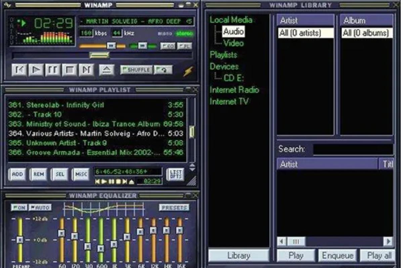Stop playback using the Stop button

pyautogui.click(x=70, y=70)
